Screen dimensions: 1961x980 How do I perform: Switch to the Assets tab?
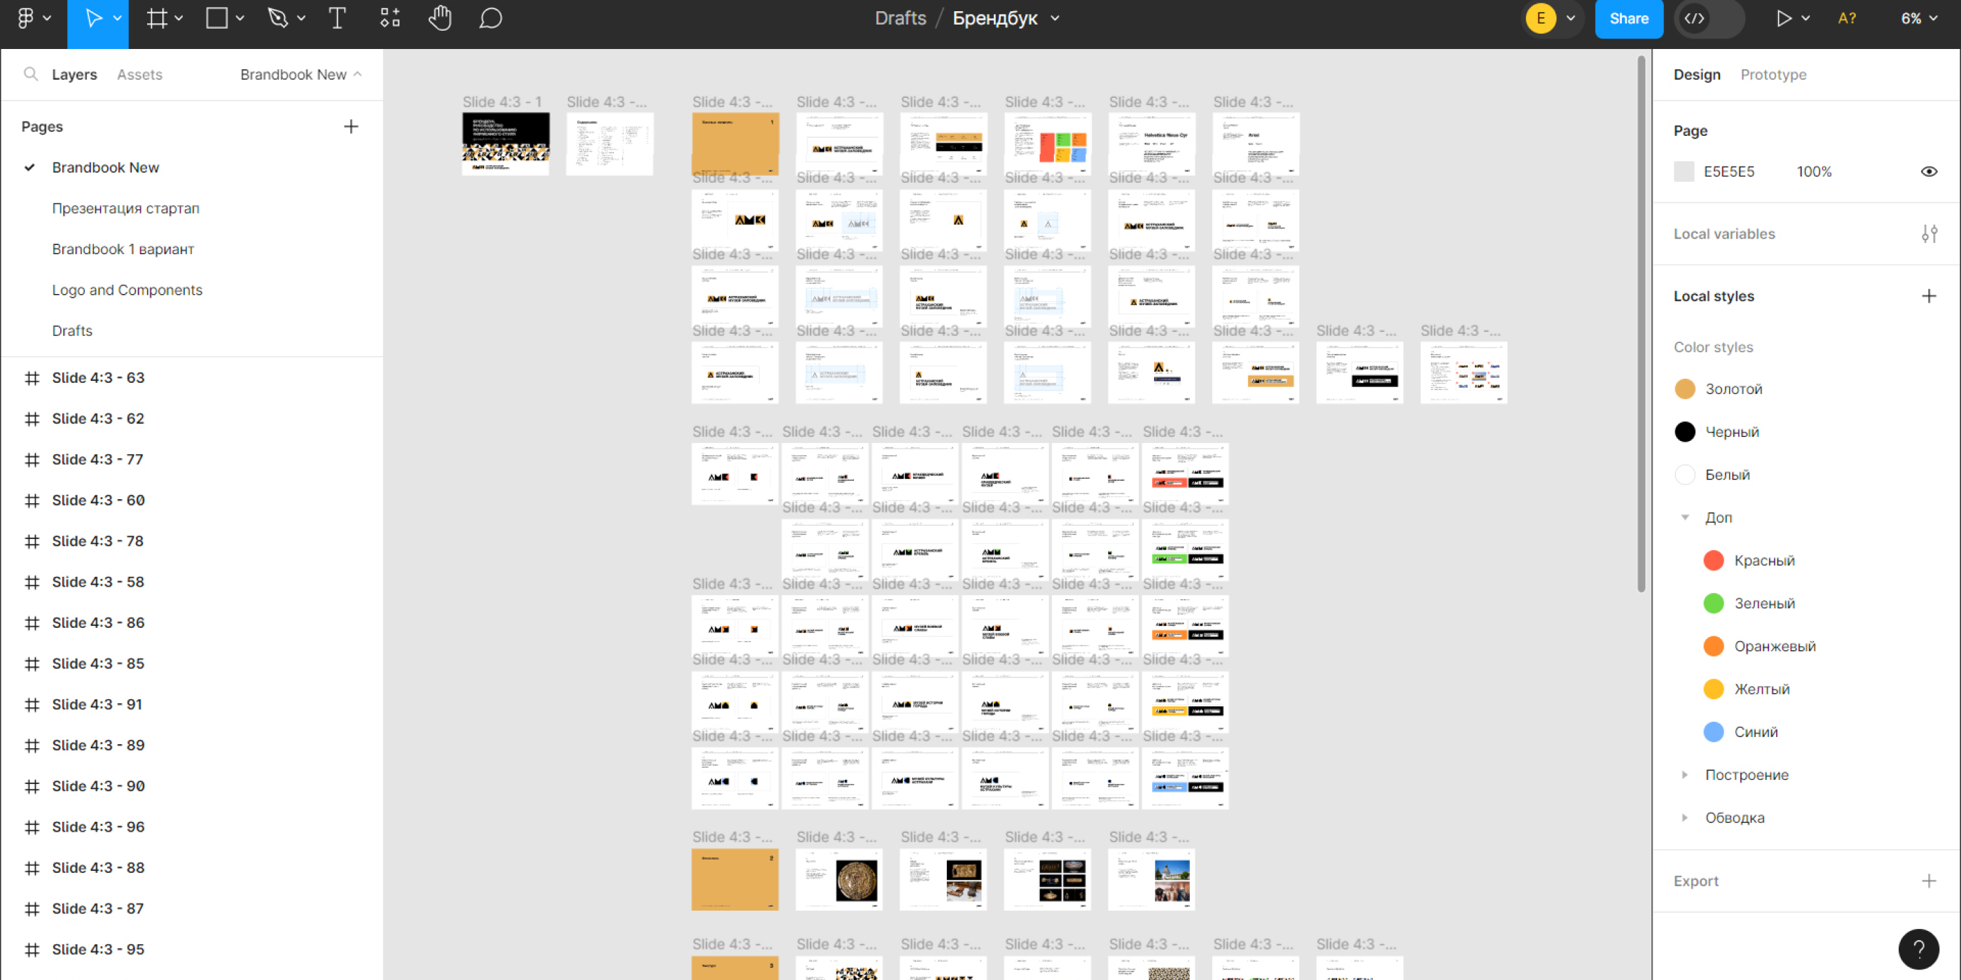(x=139, y=75)
